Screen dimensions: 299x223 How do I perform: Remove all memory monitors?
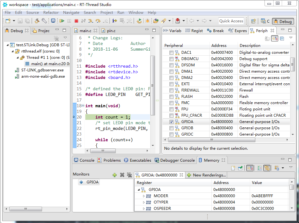[129, 175]
